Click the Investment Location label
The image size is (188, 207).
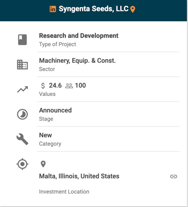pos(64,192)
